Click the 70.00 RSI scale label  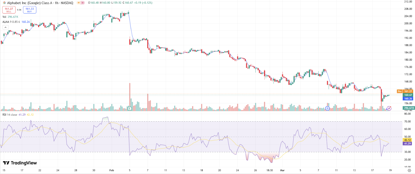click(x=407, y=121)
